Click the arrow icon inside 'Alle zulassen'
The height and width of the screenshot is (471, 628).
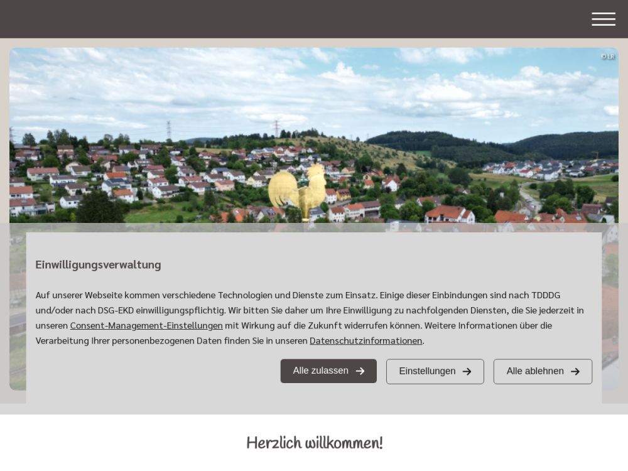(360, 371)
